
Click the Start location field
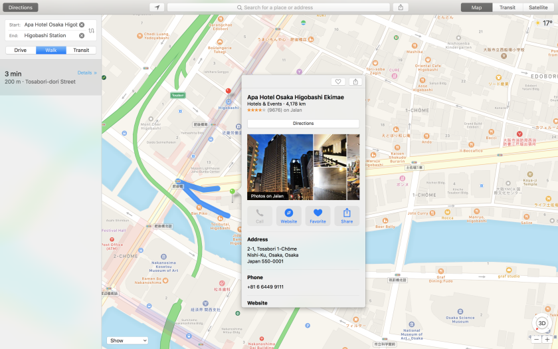click(x=50, y=25)
